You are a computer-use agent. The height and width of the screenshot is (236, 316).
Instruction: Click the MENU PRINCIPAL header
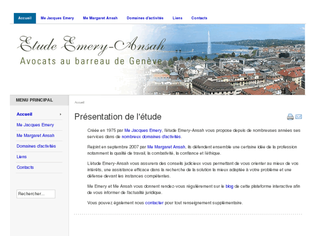coord(34,100)
